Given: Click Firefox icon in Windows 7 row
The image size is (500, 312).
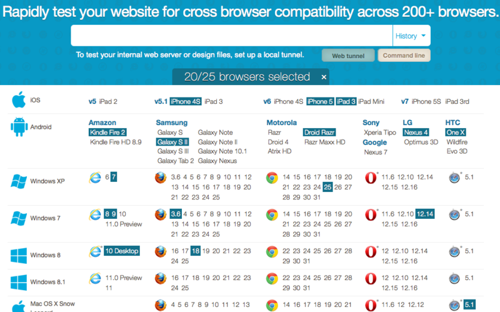Looking at the screenshot, I should click(161, 214).
